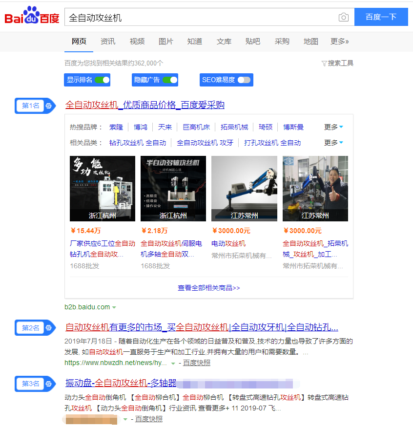
Task: Open 全自动攻丝机伺服电机多轴 product link
Action: point(171,249)
